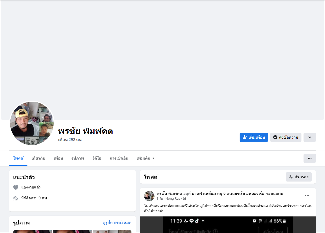Click the heart icon beside แต่งงานแล้ว

[16, 187]
